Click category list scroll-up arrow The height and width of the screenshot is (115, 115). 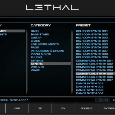click(x=72, y=31)
